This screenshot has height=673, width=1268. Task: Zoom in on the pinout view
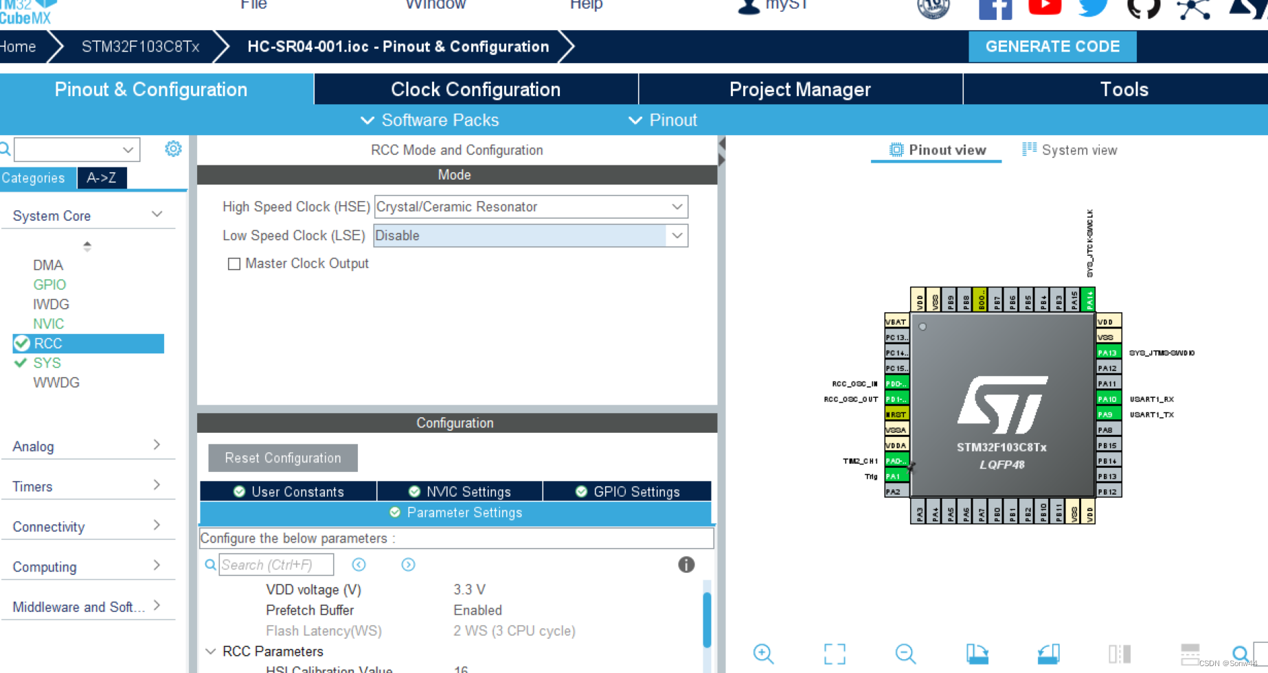(763, 654)
